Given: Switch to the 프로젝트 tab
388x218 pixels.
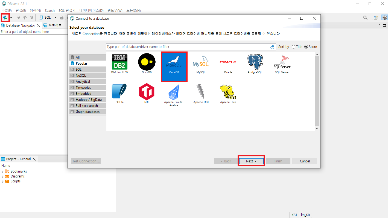Looking at the screenshot, I should [53, 25].
